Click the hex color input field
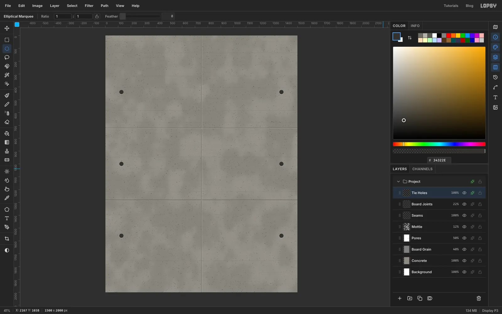The height and width of the screenshot is (314, 502). tap(439, 160)
